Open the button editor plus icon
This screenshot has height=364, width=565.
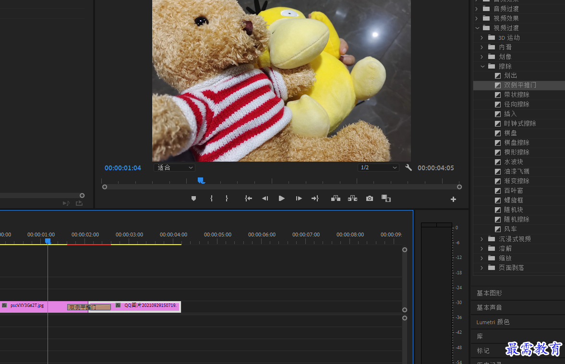[x=453, y=199]
